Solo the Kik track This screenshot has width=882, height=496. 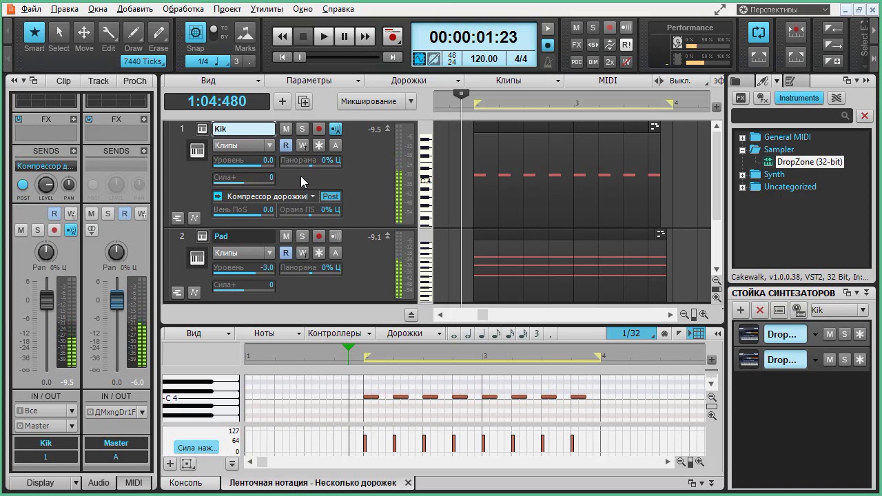302,129
